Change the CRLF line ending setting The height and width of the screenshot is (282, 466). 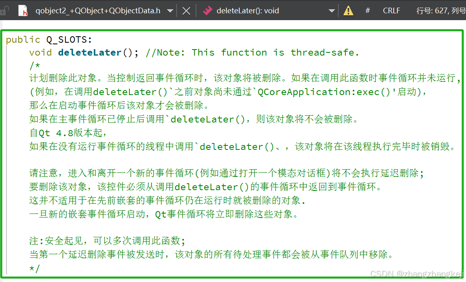[391, 10]
